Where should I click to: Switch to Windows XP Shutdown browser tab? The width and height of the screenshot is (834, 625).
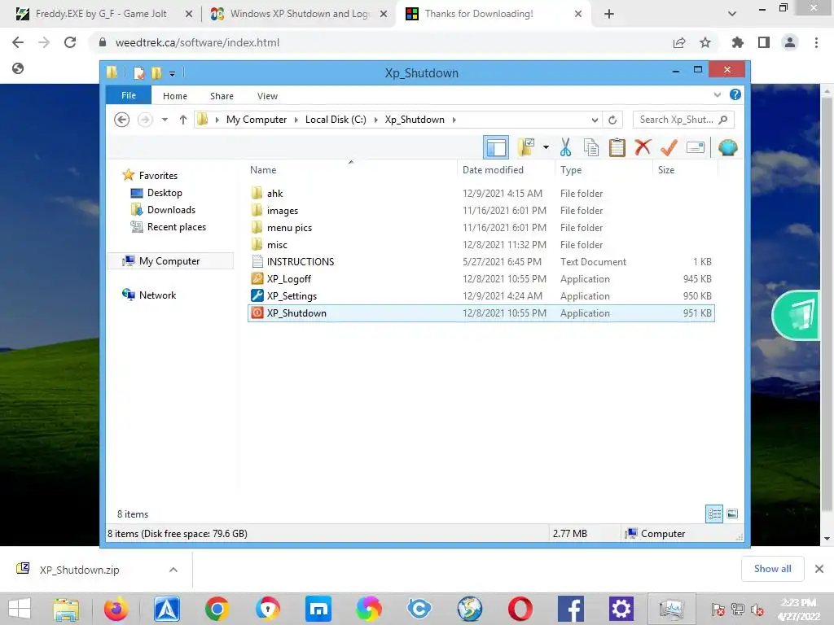click(300, 14)
